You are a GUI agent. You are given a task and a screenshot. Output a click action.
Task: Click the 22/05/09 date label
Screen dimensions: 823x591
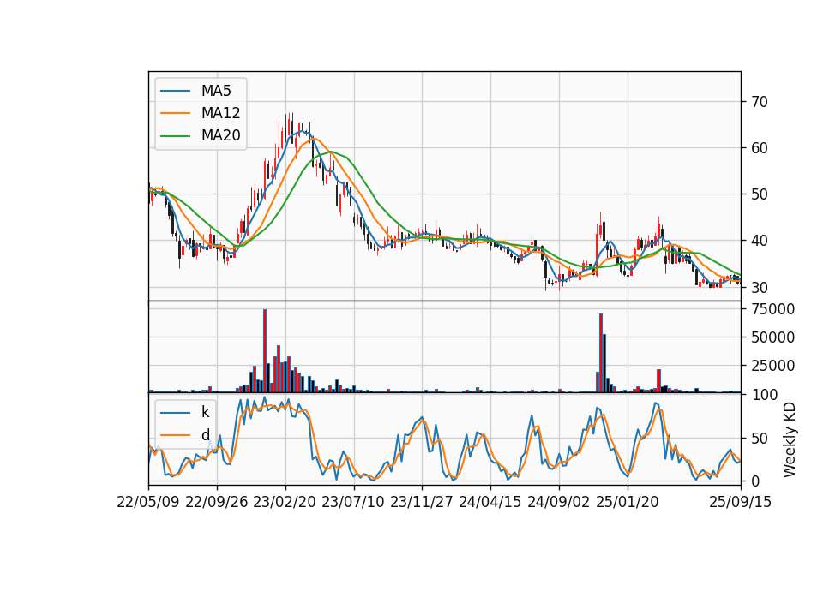(x=148, y=502)
